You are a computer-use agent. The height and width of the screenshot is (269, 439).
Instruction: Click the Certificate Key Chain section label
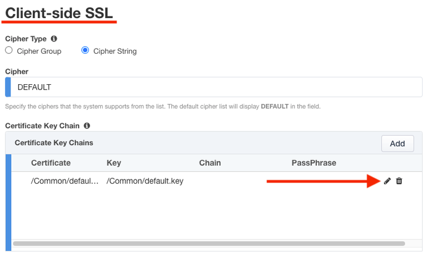tap(42, 126)
